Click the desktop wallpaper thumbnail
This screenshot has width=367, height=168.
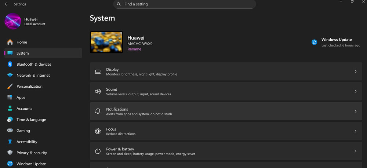(106, 42)
